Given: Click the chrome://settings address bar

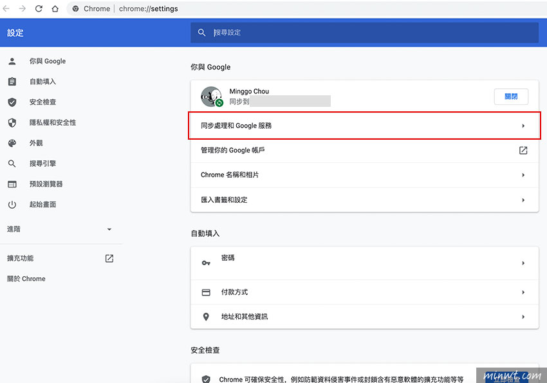Looking at the screenshot, I should coord(148,9).
